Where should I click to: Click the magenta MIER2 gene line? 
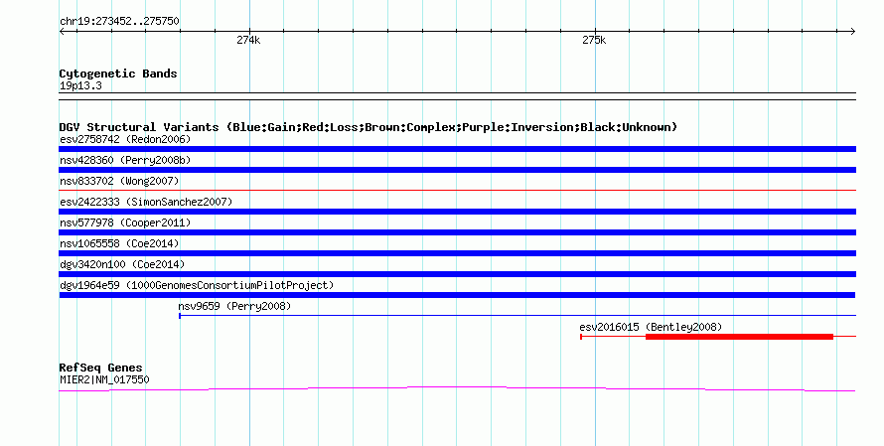point(457,388)
